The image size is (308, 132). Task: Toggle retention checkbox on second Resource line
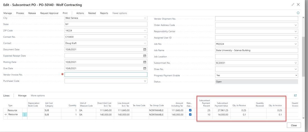click(x=190, y=115)
